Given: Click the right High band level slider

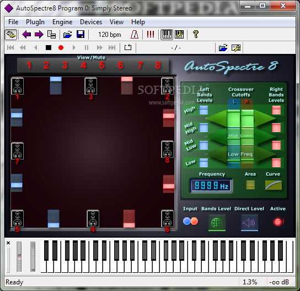Looking at the screenshot, I should coord(276,110).
